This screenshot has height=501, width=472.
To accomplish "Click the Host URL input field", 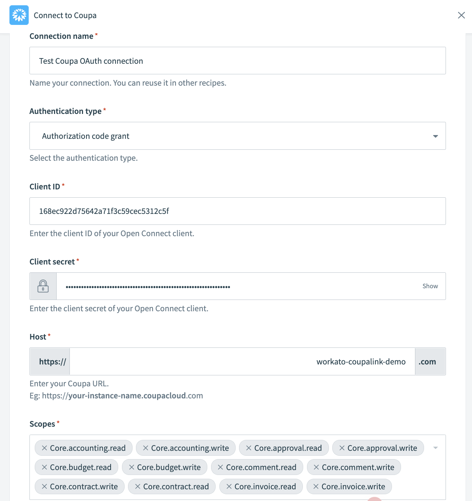I will (242, 361).
